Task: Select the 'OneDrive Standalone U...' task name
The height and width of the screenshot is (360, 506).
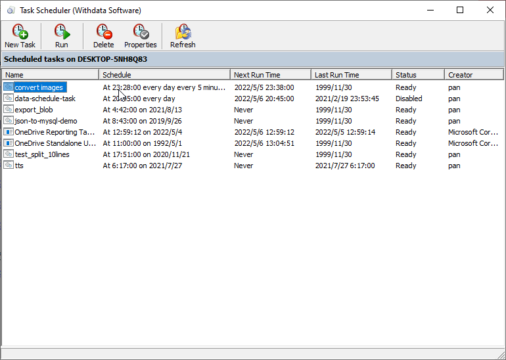Action: click(x=55, y=143)
